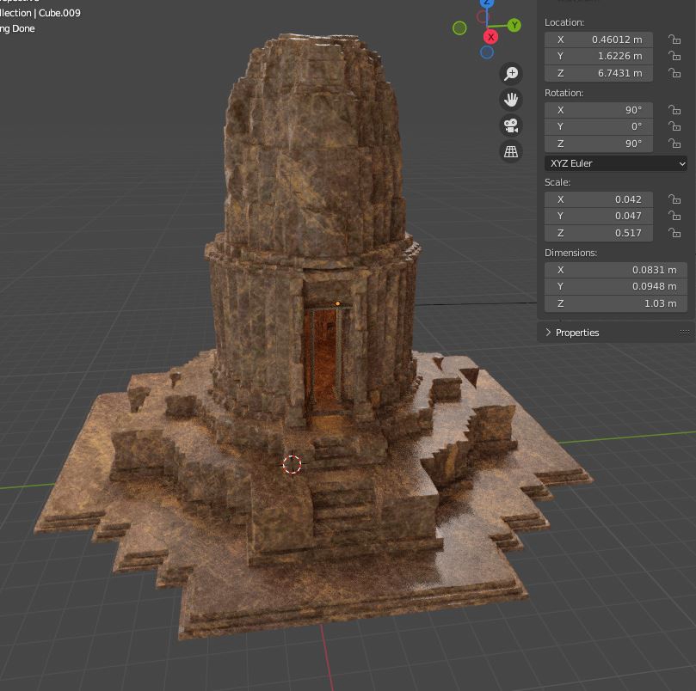Screen dimensions: 696x691
Task: Click the pan view hand icon
Action: pos(511,100)
